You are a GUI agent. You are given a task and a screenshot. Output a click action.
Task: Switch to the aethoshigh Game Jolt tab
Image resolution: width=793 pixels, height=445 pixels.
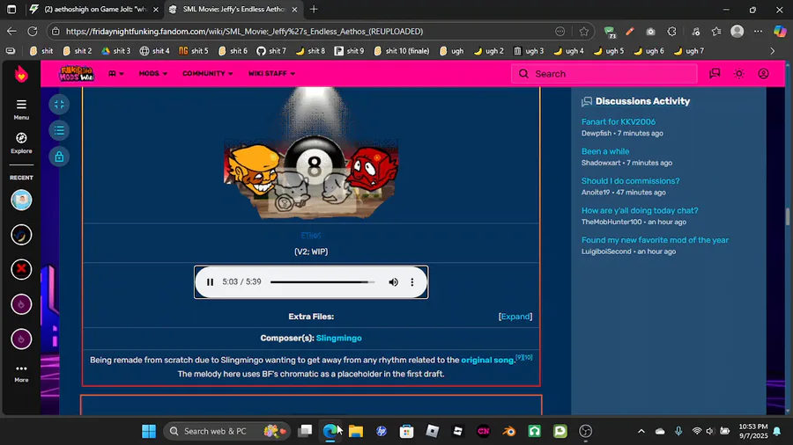point(94,9)
